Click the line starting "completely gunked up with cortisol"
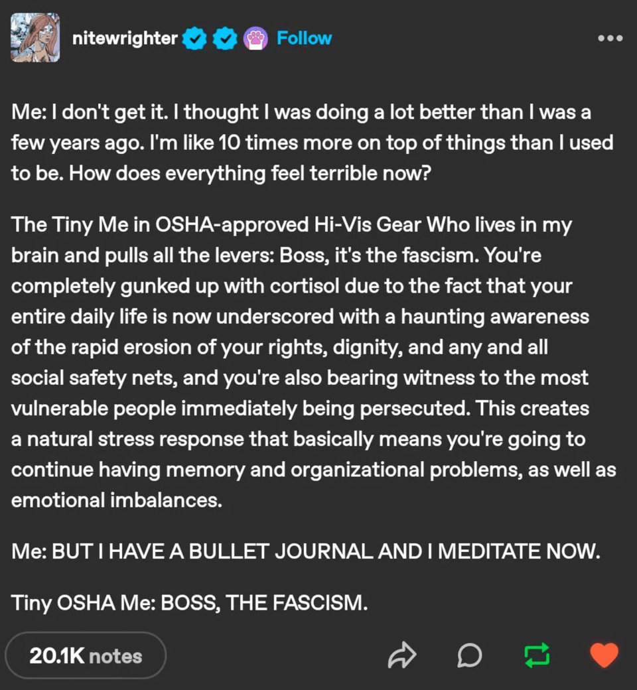 coord(291,286)
